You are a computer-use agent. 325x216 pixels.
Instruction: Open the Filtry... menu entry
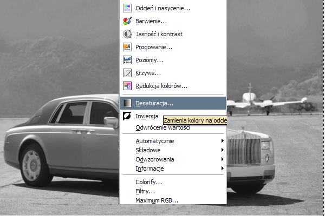point(145,191)
